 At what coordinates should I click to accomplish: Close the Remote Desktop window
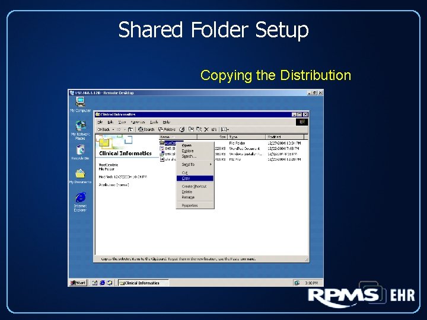point(320,93)
